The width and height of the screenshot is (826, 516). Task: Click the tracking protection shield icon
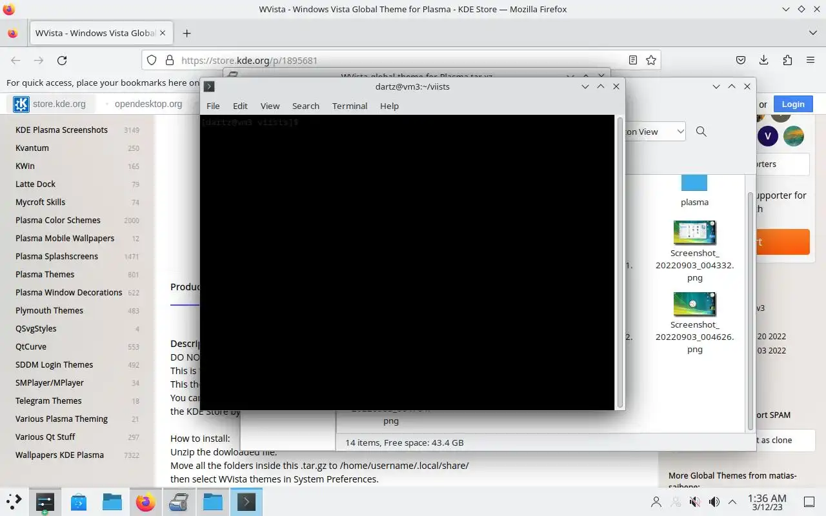click(152, 60)
